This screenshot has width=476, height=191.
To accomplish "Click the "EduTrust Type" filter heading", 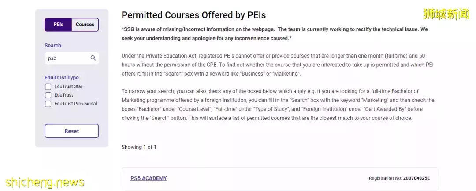I will click(62, 78).
